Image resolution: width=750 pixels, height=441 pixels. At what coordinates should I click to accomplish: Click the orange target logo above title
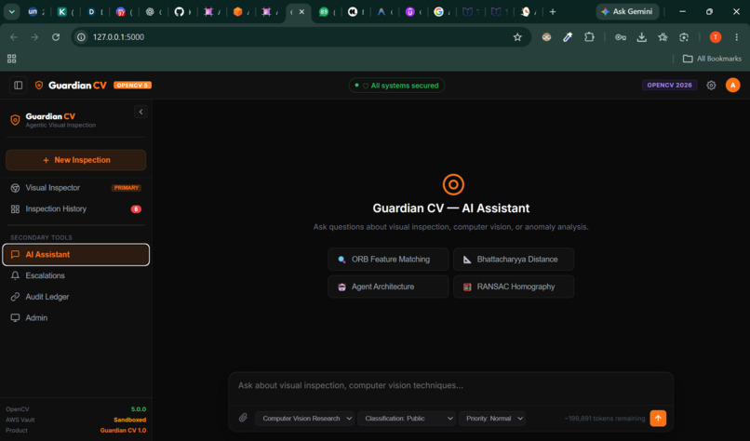click(453, 184)
